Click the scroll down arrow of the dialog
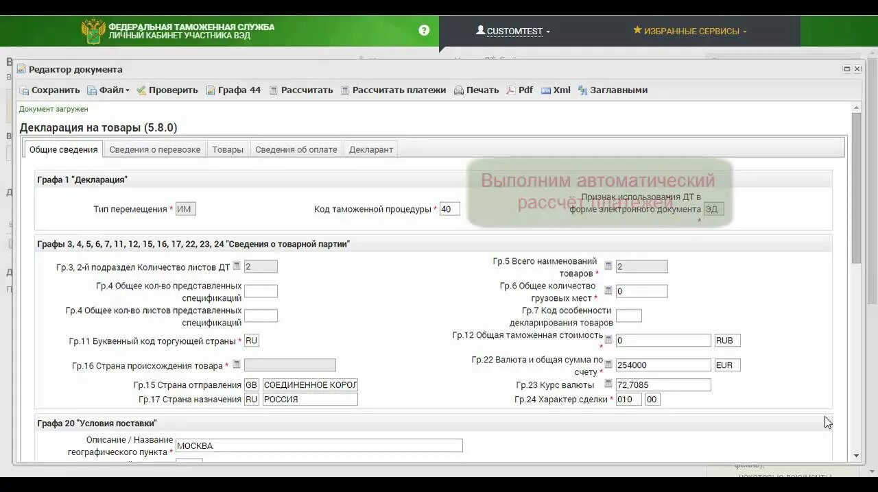The image size is (878, 492). tap(856, 455)
